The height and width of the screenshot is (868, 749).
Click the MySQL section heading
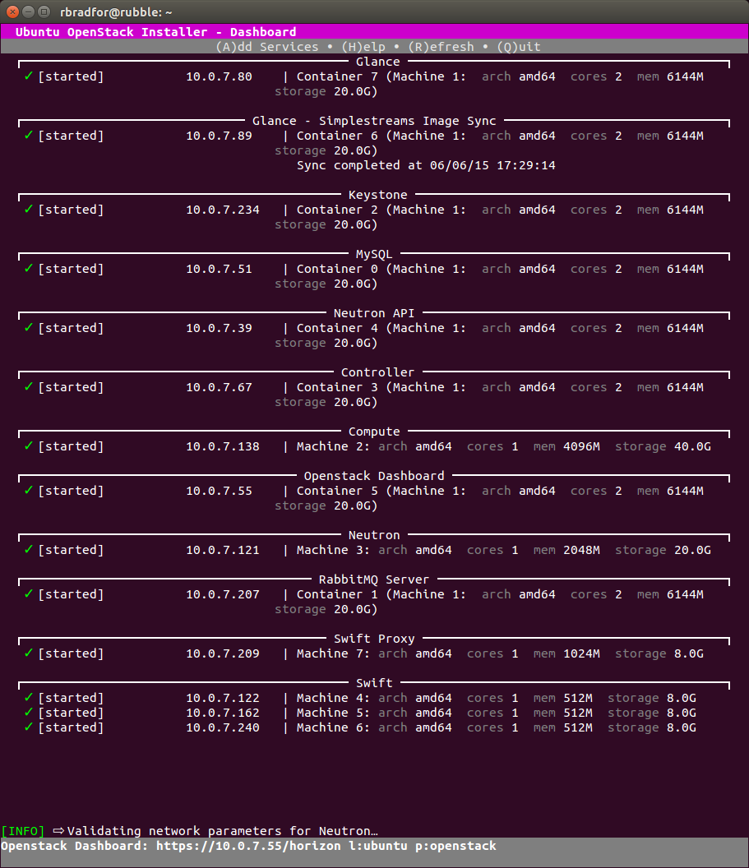[x=374, y=254]
